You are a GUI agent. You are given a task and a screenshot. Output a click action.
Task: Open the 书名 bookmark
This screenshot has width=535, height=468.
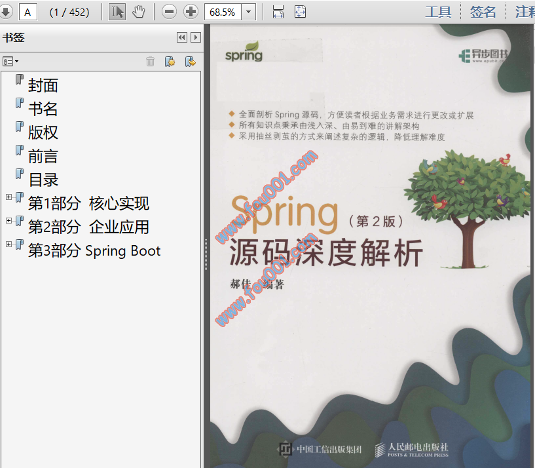point(43,109)
